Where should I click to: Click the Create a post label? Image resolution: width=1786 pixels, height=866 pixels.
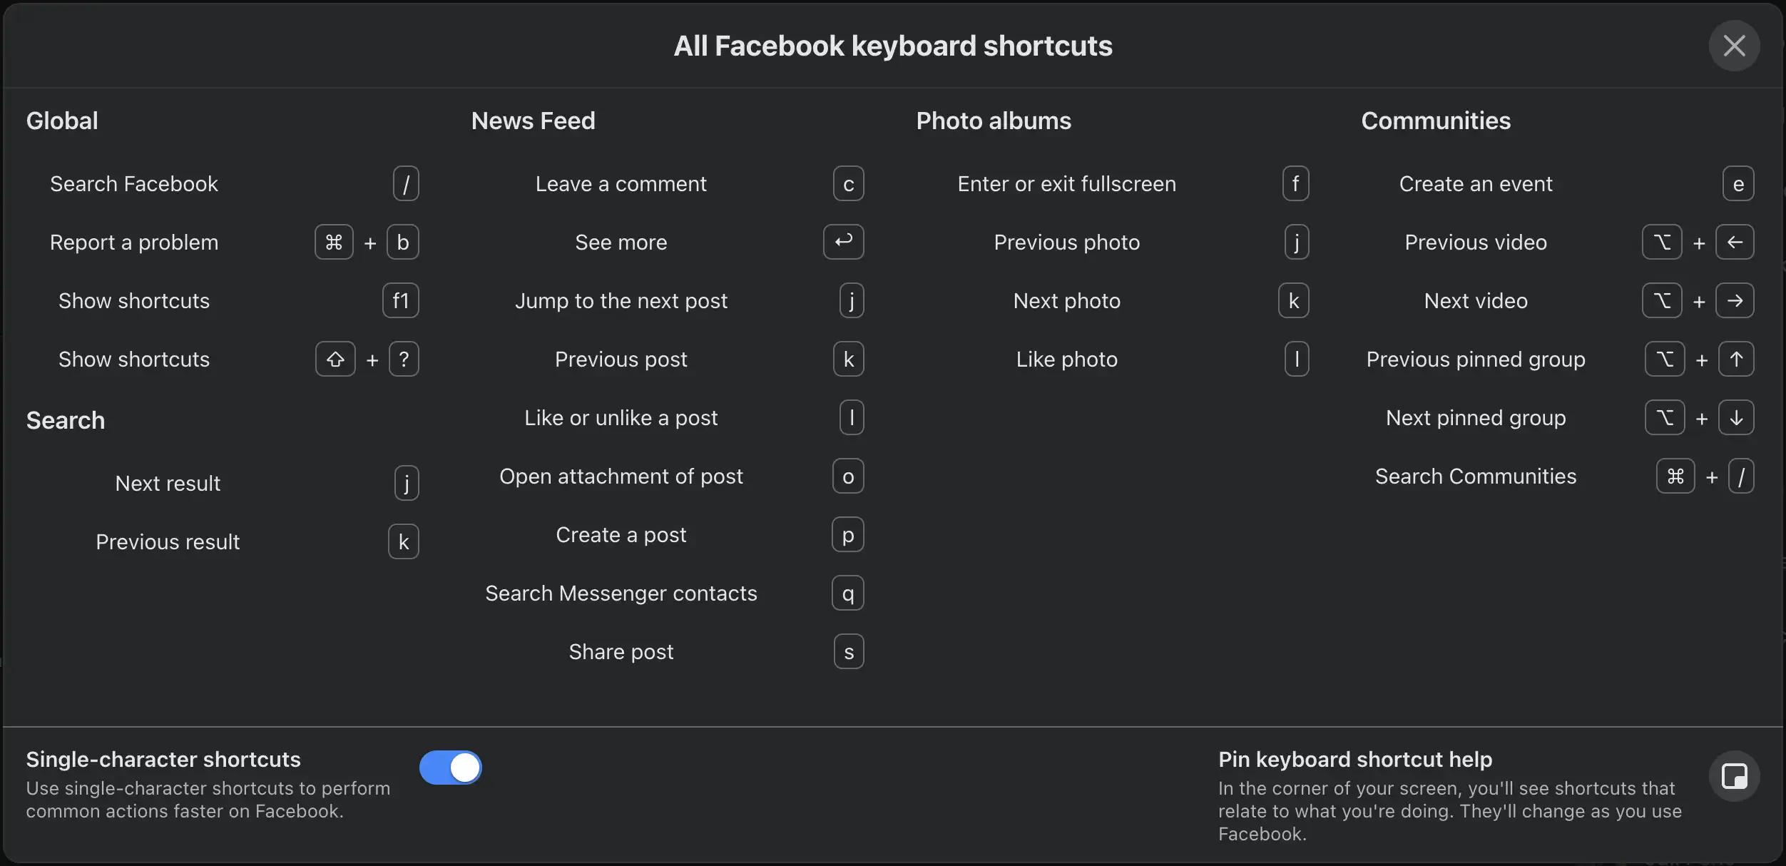click(x=621, y=535)
